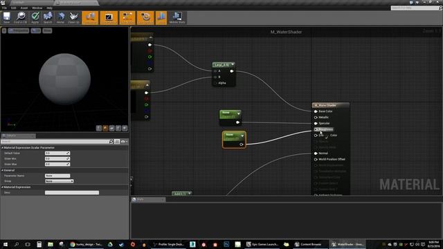The width and height of the screenshot is (443, 249).
Task: Click the Slider Max value field
Action: 57,164
